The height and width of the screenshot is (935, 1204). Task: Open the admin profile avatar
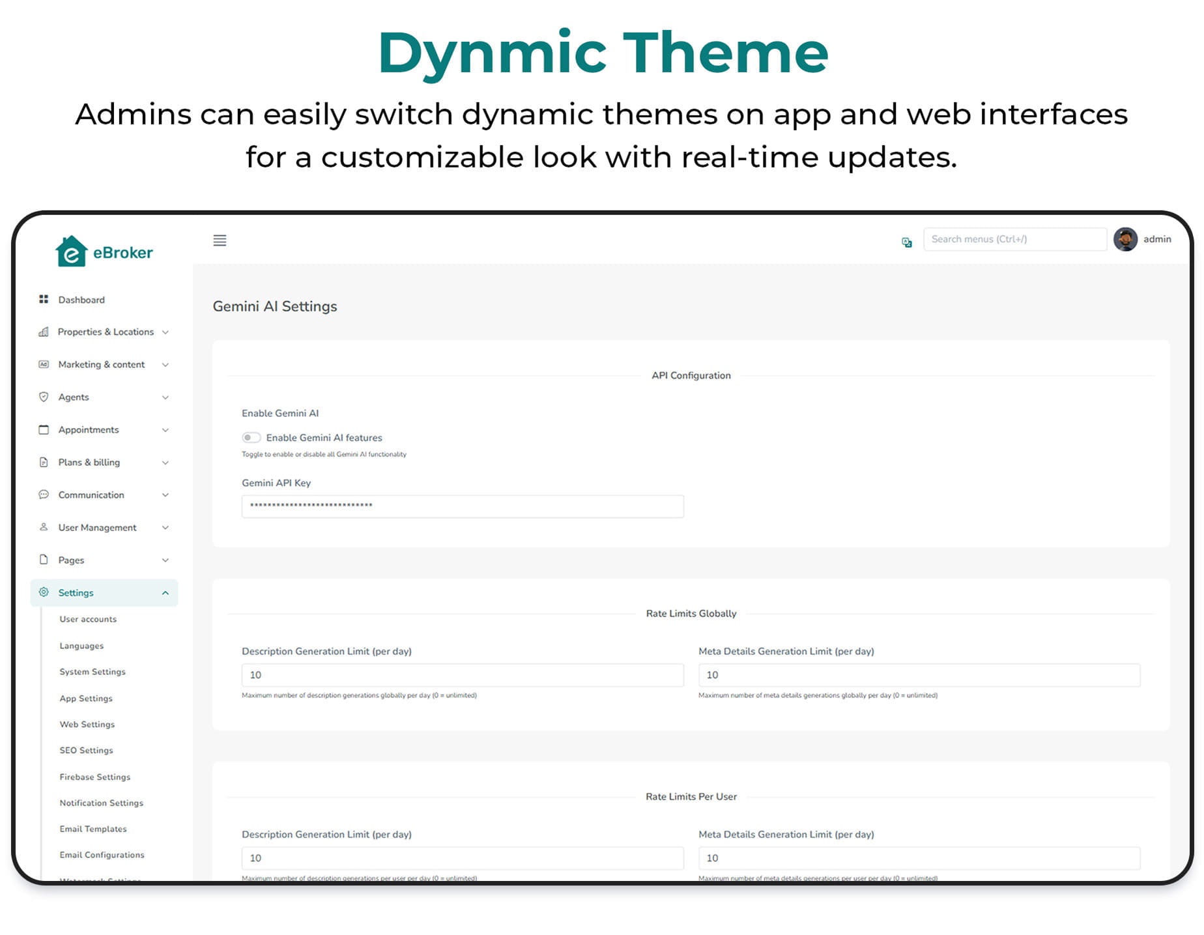[1126, 239]
